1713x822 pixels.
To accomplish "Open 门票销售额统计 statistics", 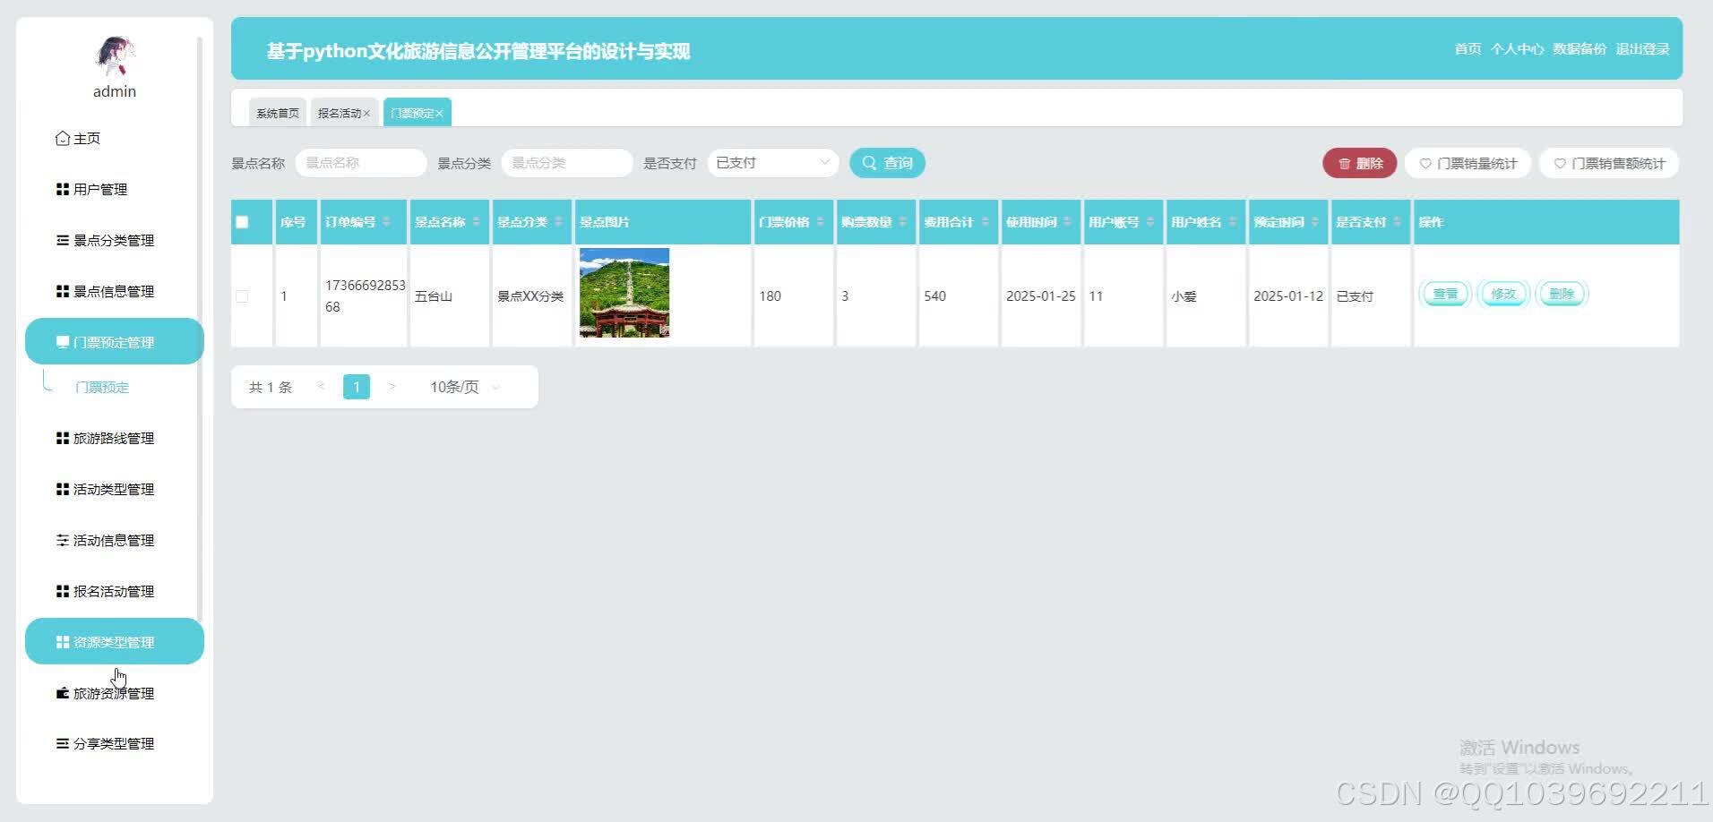I will [1609, 163].
